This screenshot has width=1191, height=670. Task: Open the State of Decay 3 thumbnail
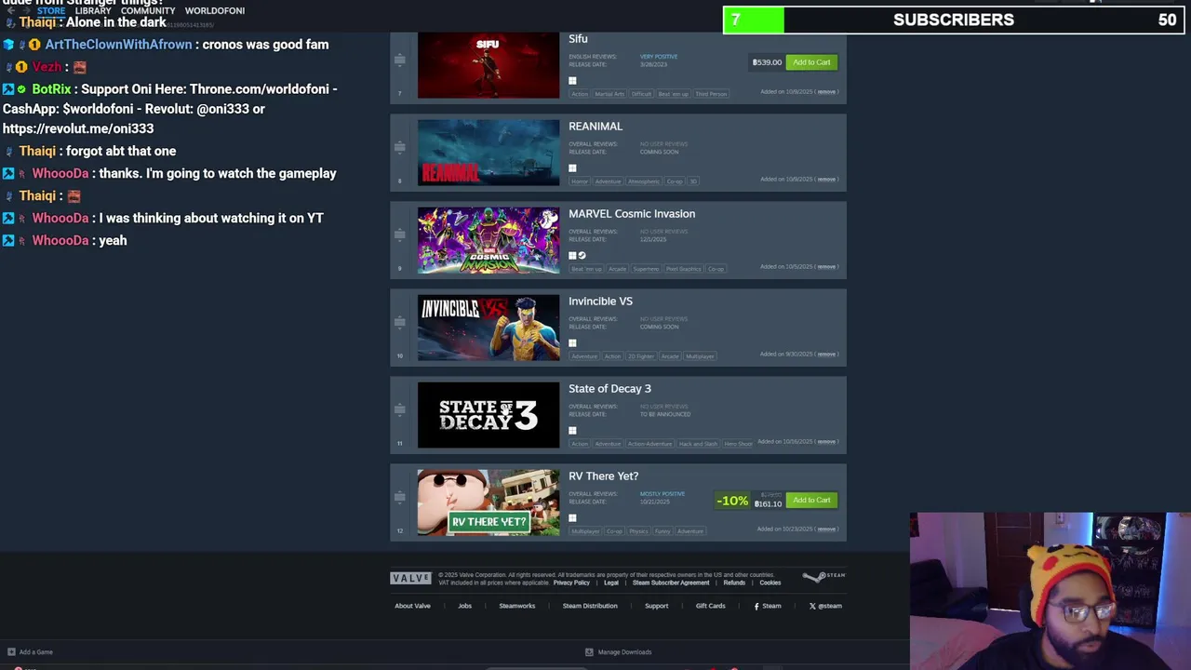pyautogui.click(x=488, y=415)
